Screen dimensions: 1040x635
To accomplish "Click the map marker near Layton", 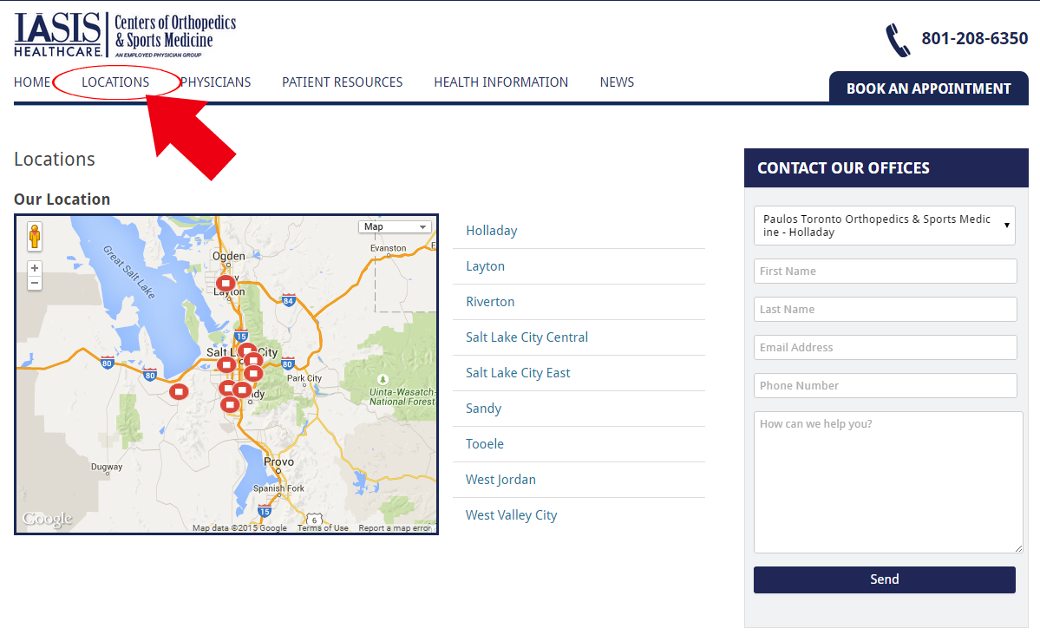I will [226, 284].
